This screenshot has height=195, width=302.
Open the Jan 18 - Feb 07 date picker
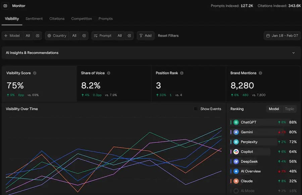[x=282, y=36]
